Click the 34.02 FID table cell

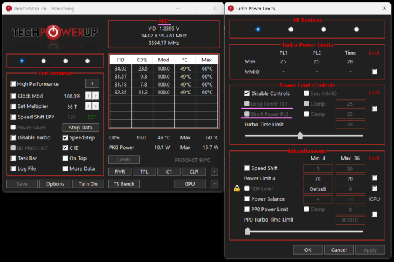click(x=121, y=69)
